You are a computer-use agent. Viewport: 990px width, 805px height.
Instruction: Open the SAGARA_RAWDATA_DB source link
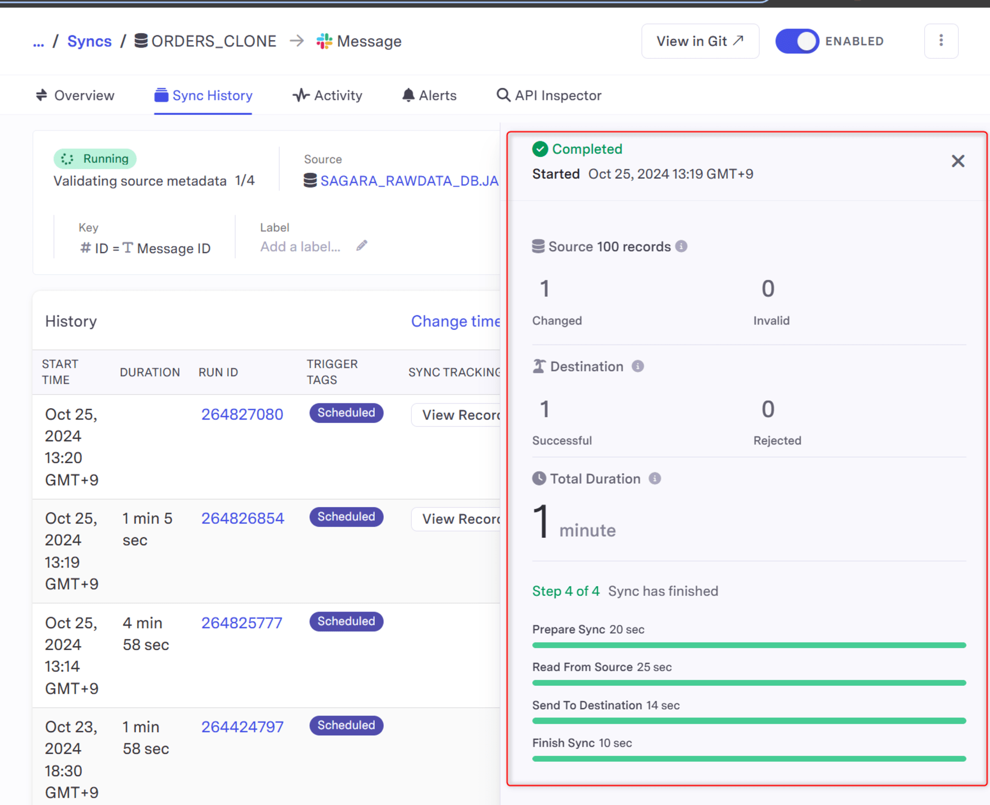pyautogui.click(x=409, y=181)
